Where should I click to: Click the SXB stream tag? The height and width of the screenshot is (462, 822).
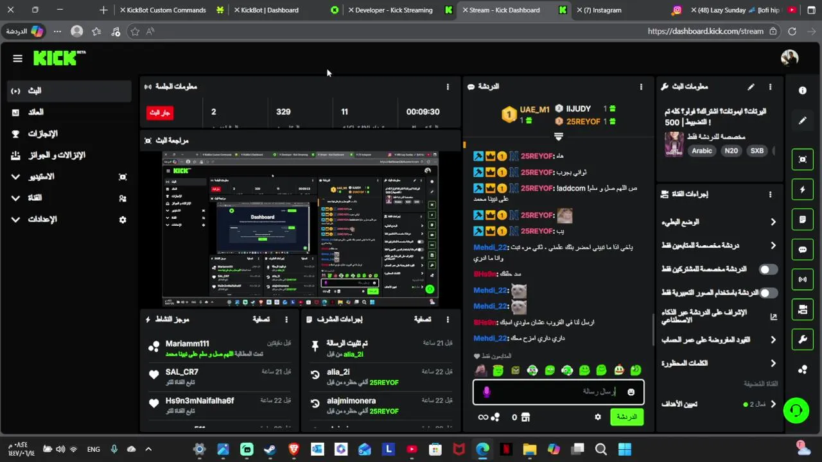point(757,151)
